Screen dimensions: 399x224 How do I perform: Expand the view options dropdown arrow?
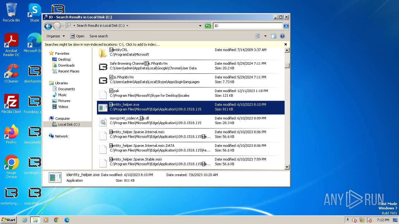pyautogui.click(x=265, y=36)
